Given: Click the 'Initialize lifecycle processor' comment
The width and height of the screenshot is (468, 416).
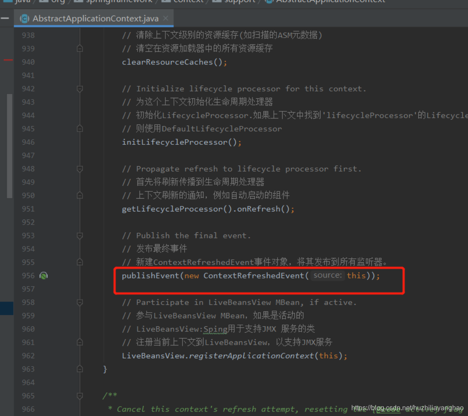Looking at the screenshot, I should (244, 89).
